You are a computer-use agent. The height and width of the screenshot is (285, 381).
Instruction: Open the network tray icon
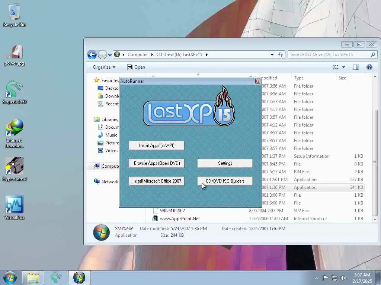click(x=334, y=278)
